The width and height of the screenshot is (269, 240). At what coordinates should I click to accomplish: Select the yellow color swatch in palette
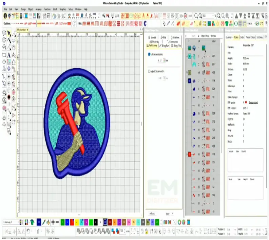point(77,222)
